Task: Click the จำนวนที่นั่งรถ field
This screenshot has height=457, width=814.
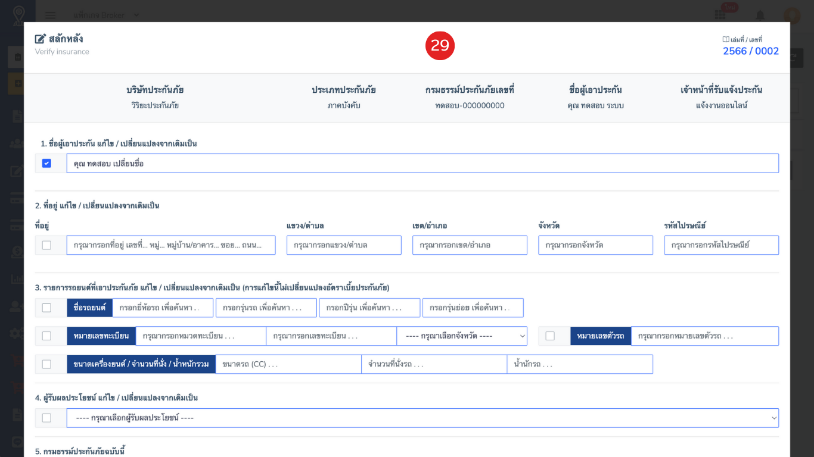Action: coord(434,364)
